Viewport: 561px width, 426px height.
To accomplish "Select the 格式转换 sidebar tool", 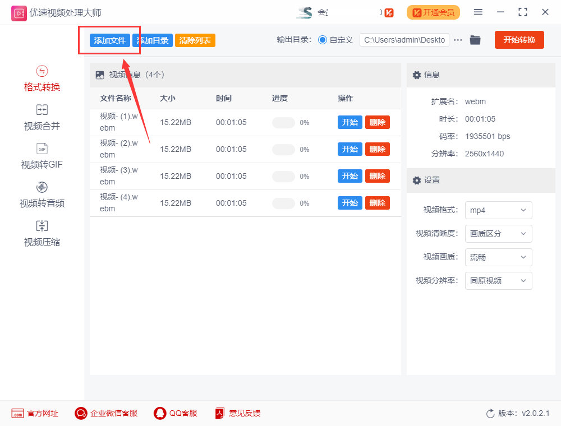I will [41, 79].
